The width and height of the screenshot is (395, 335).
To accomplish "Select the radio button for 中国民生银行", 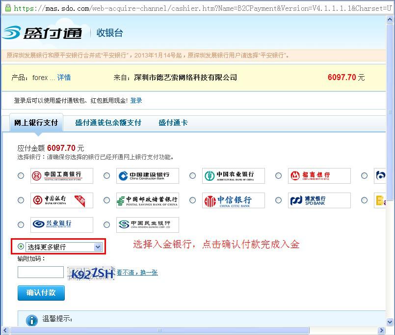I will tap(107, 225).
